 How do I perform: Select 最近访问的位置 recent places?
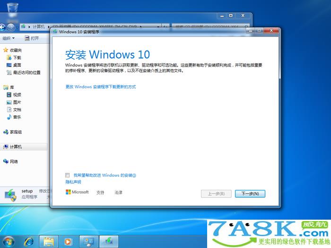(24, 73)
